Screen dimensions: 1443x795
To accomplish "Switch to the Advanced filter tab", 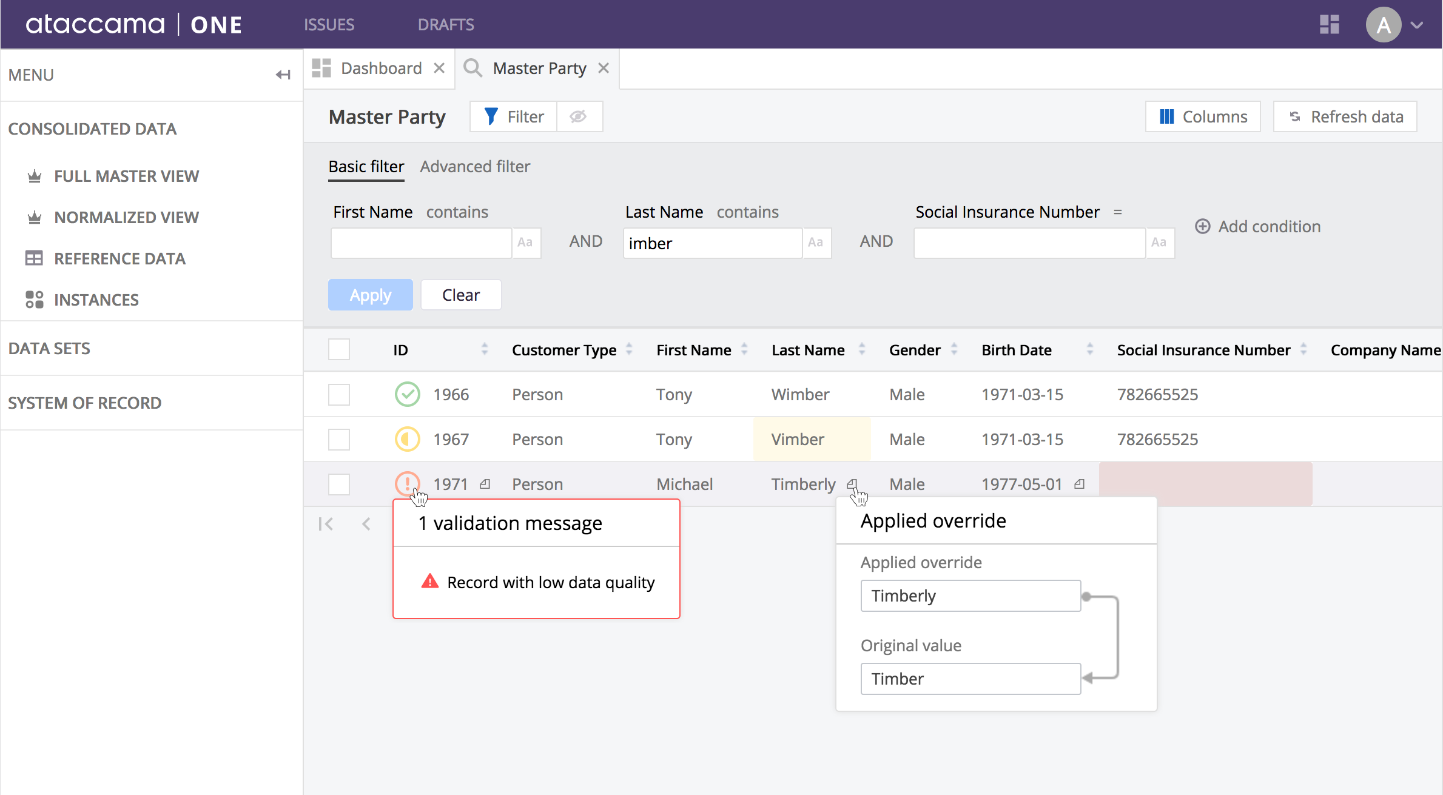I will point(475,166).
